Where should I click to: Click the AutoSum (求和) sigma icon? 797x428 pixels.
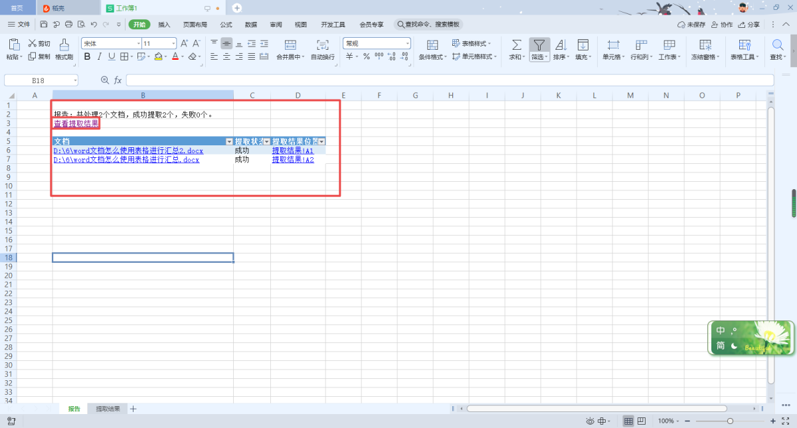point(515,44)
